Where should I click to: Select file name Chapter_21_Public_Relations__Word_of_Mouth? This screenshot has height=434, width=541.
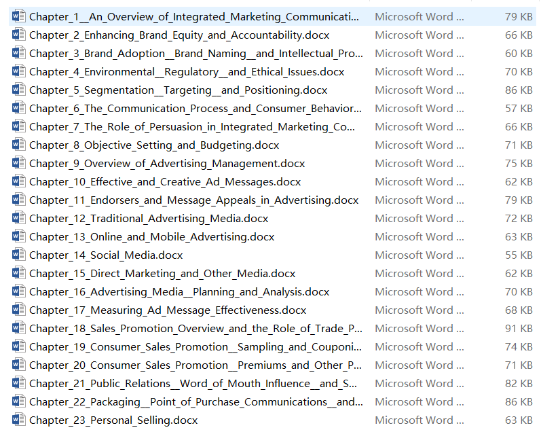193,383
